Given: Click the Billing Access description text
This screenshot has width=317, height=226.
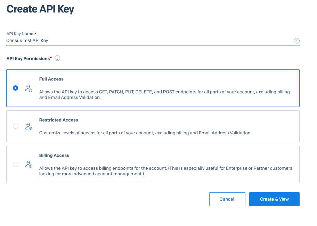Looking at the screenshot, I should [x=165, y=171].
